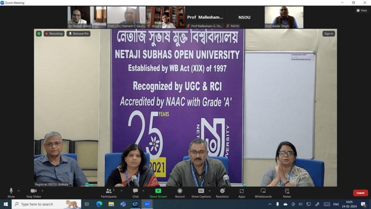Open the green encryption shield icon
Screen dimensions: 371x209
(x=39, y=33)
